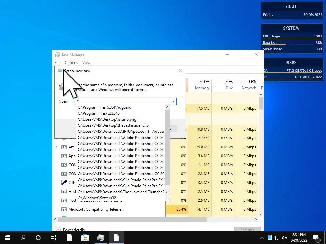Screen dimensions: 326x244
Task: Launch Cortana from the taskbar circle
Action: tap(38, 238)
